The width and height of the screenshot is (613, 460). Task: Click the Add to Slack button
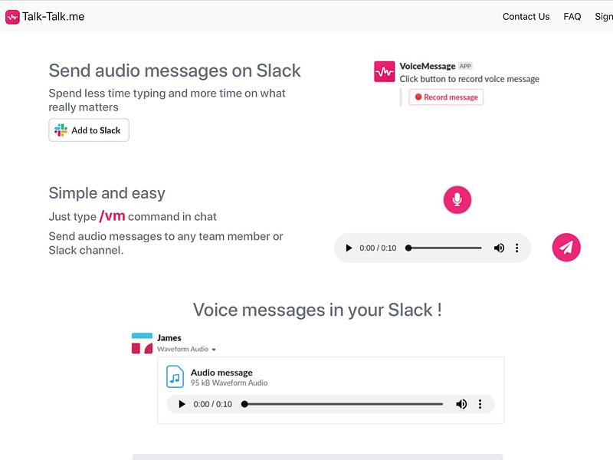coord(89,130)
